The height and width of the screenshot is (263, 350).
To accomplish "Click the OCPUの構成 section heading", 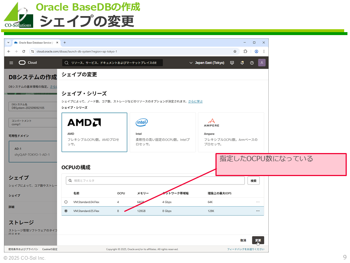I will click(x=76, y=167).
